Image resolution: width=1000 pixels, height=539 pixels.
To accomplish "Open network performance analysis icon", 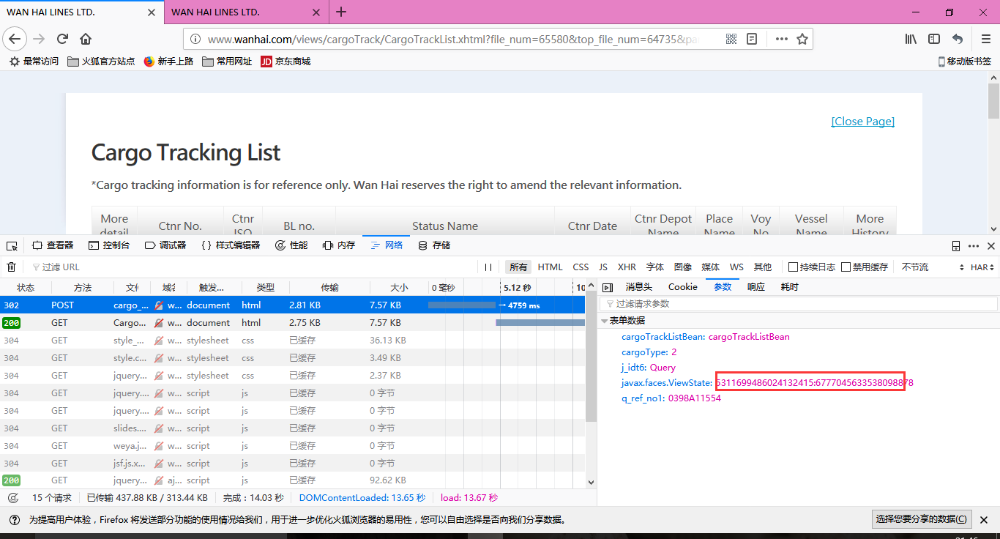I will tap(13, 498).
